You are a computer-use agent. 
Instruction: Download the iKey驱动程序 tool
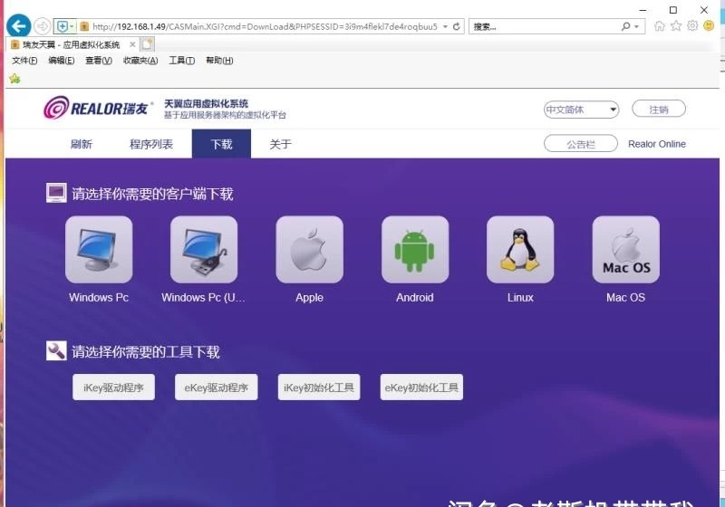coord(113,387)
